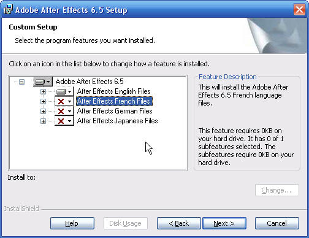Select After Effects Japanese Files row

117,121
